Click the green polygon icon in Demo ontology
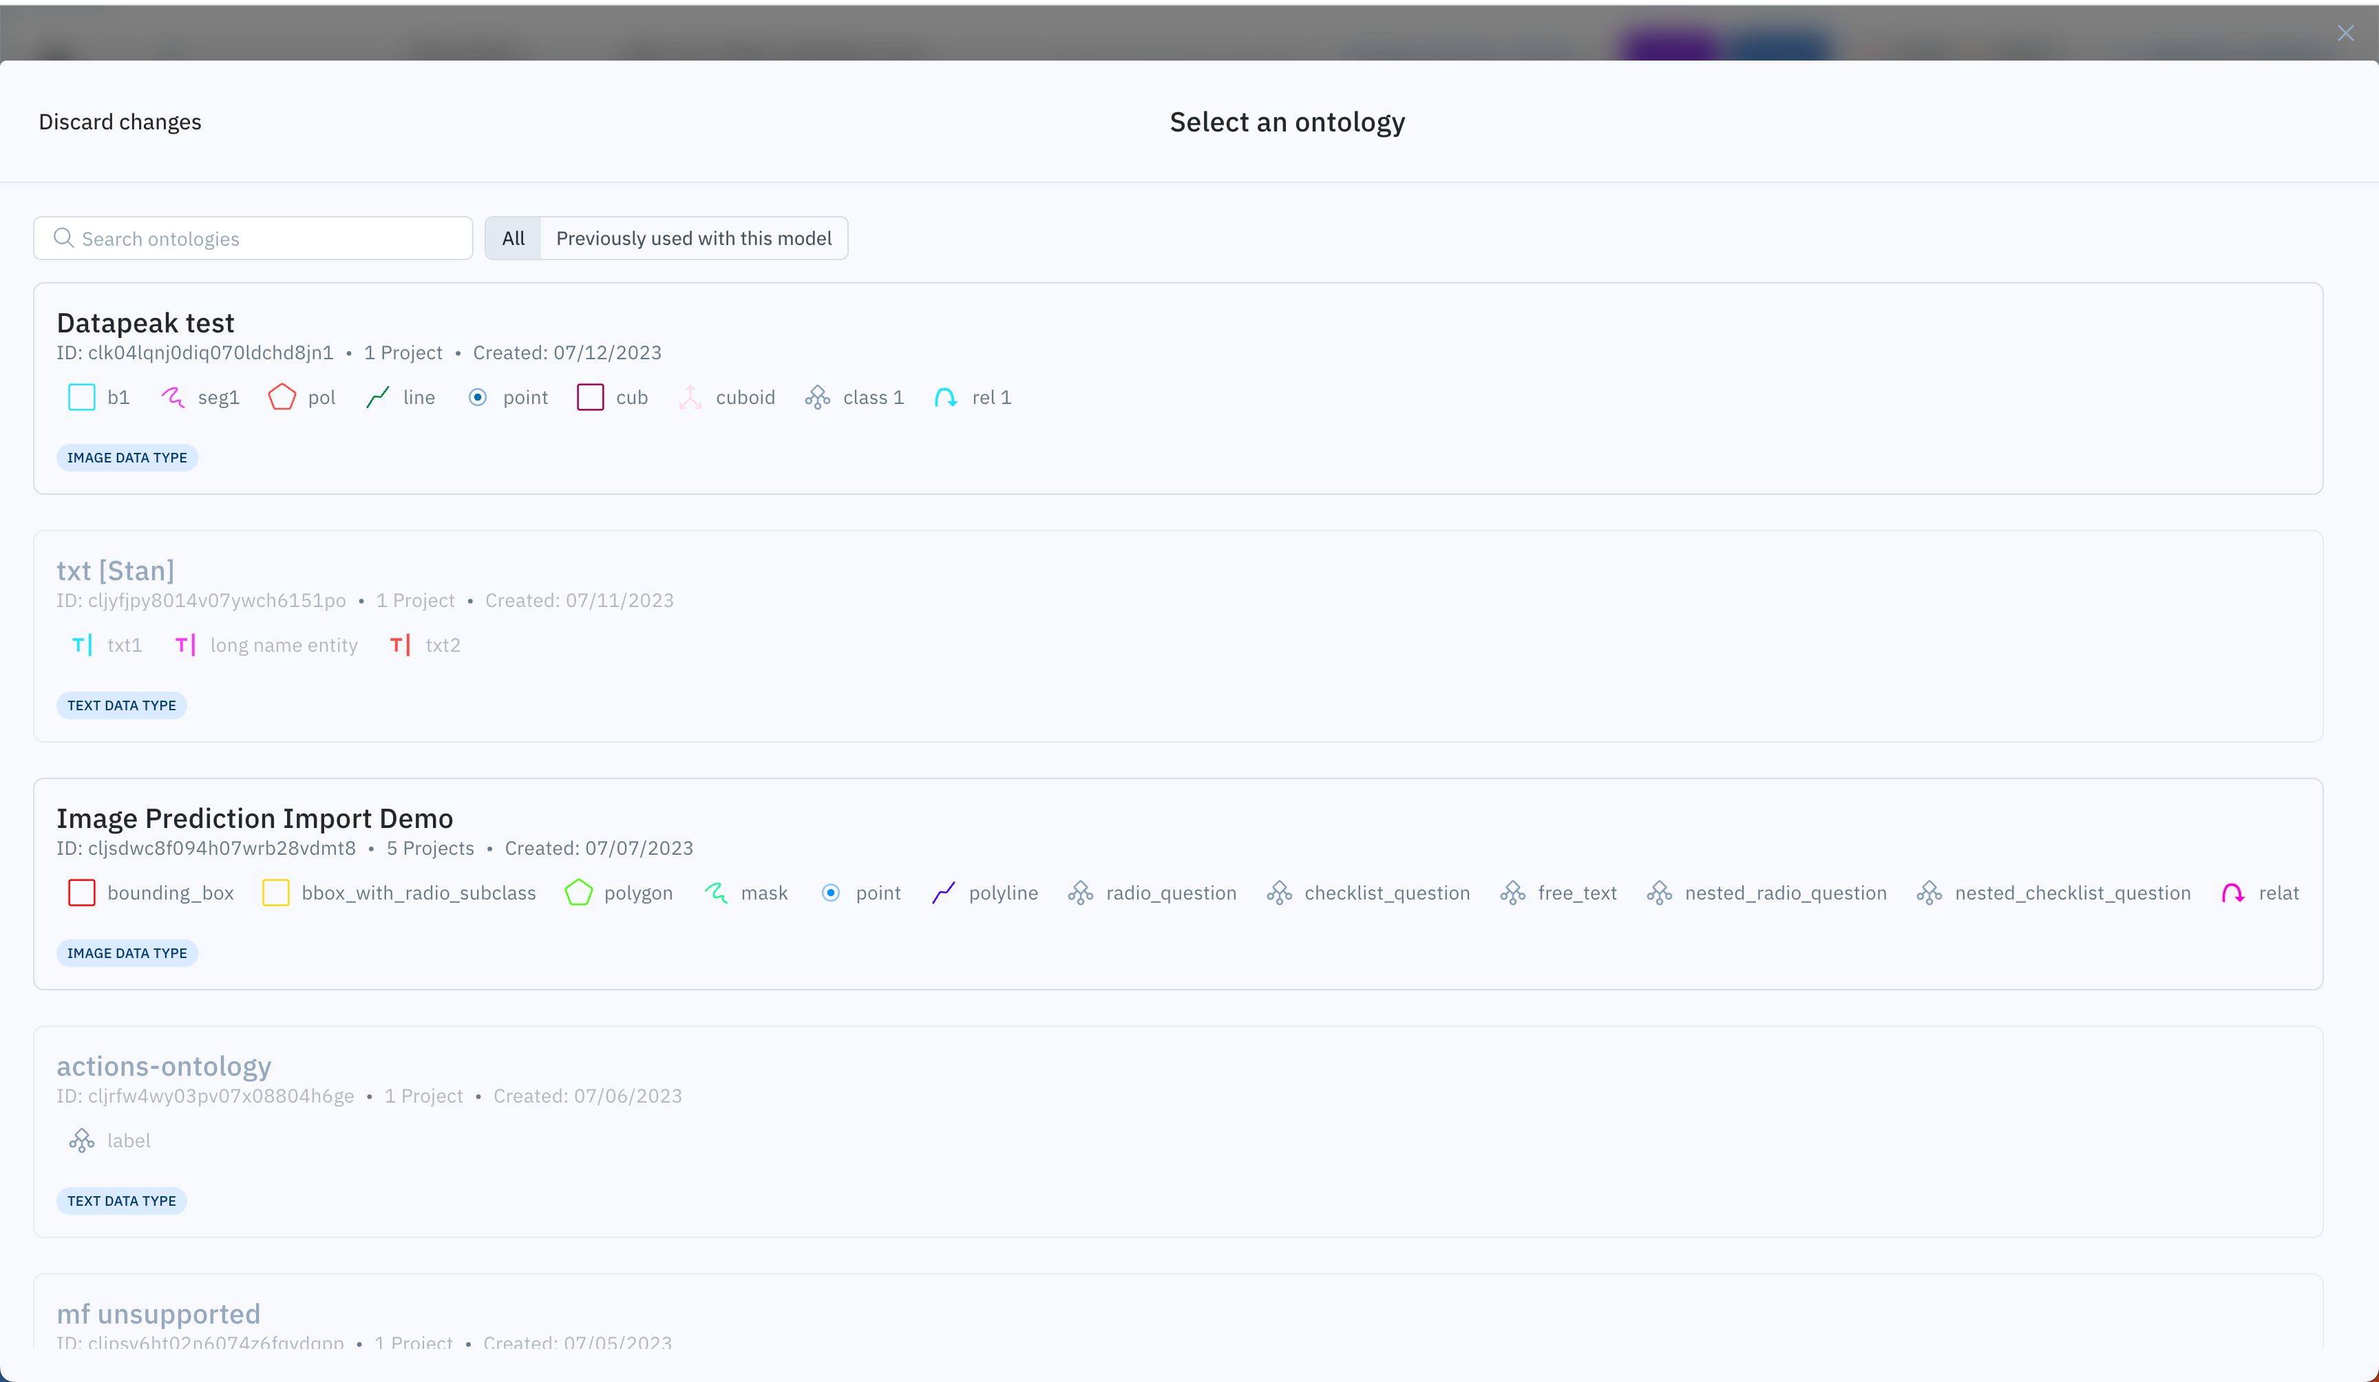 [x=579, y=893]
